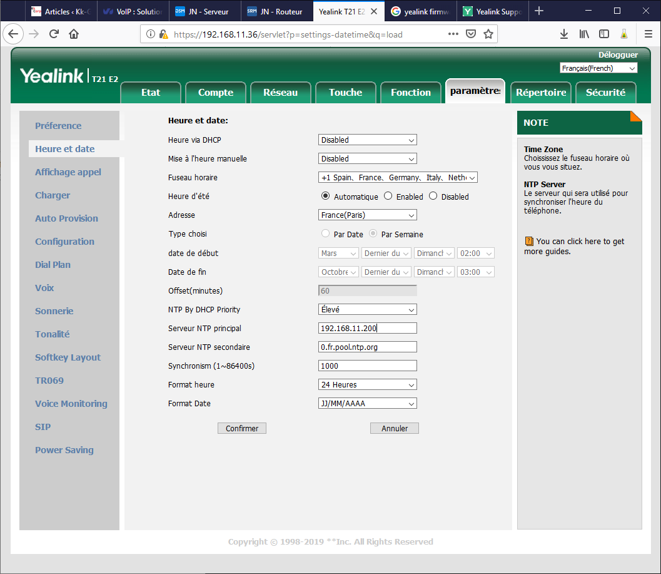This screenshot has height=574, width=661.
Task: Open new browser tab with plus icon
Action: pyautogui.click(x=539, y=11)
